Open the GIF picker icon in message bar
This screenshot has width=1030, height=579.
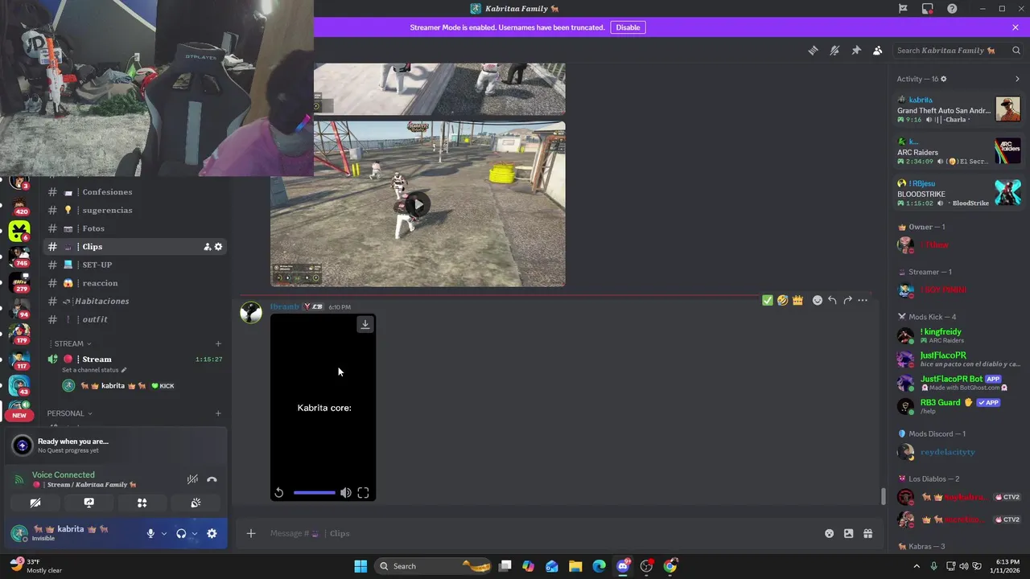[x=848, y=533]
